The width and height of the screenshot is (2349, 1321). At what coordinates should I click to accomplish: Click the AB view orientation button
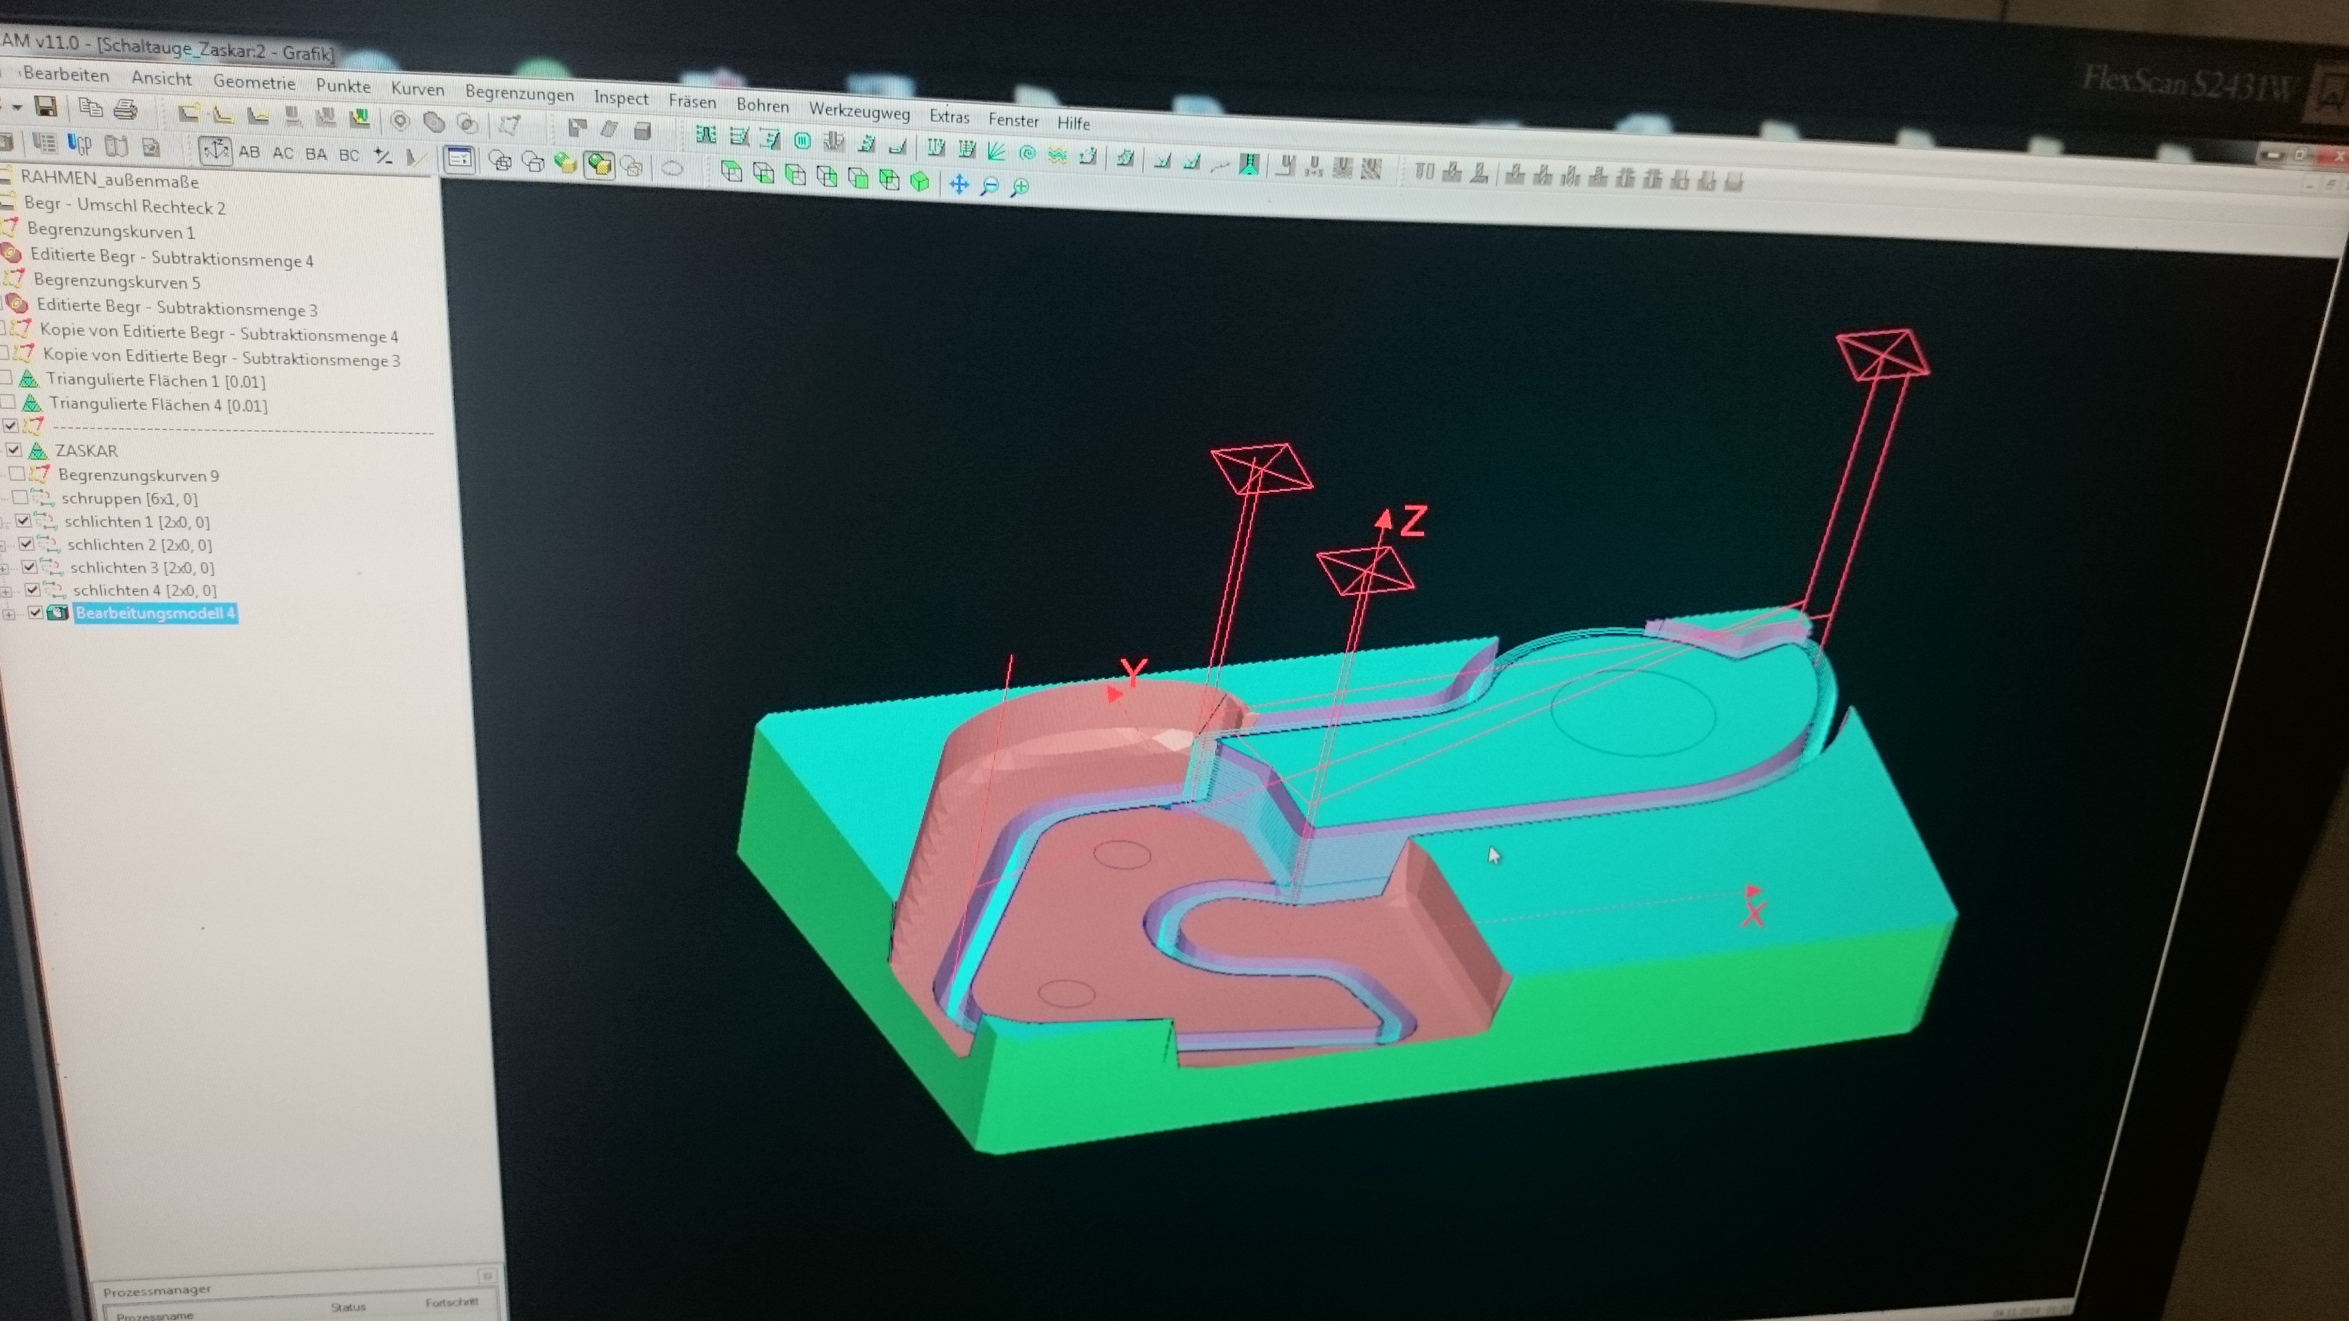tap(249, 152)
